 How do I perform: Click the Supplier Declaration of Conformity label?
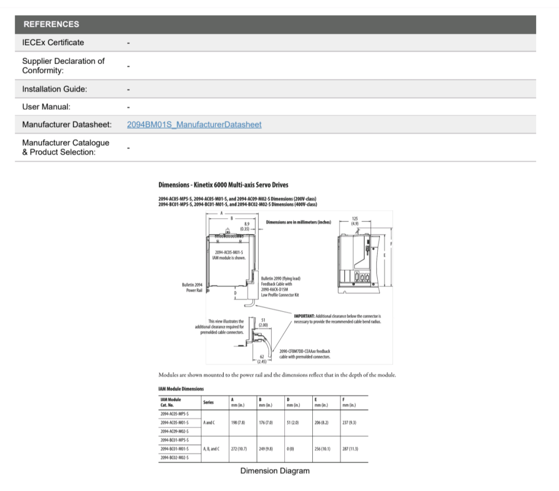(x=63, y=66)
